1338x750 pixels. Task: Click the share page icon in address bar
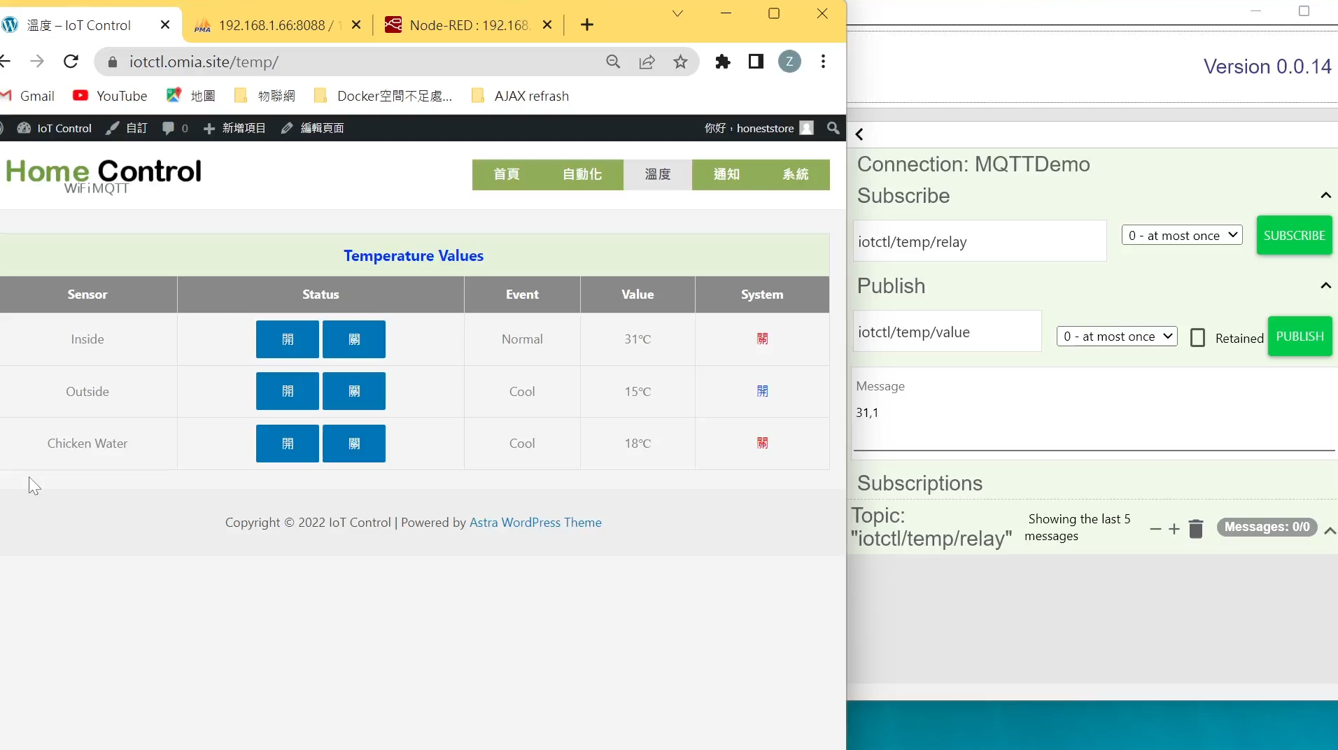click(x=647, y=62)
